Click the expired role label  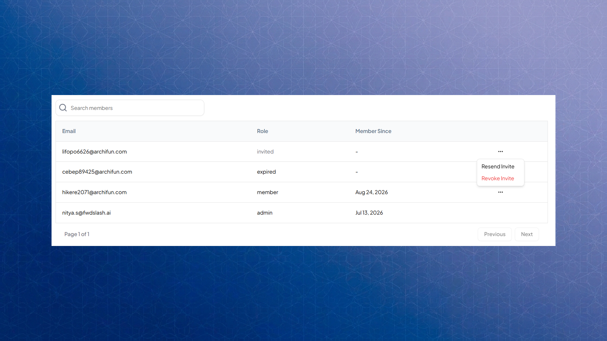coord(266,172)
